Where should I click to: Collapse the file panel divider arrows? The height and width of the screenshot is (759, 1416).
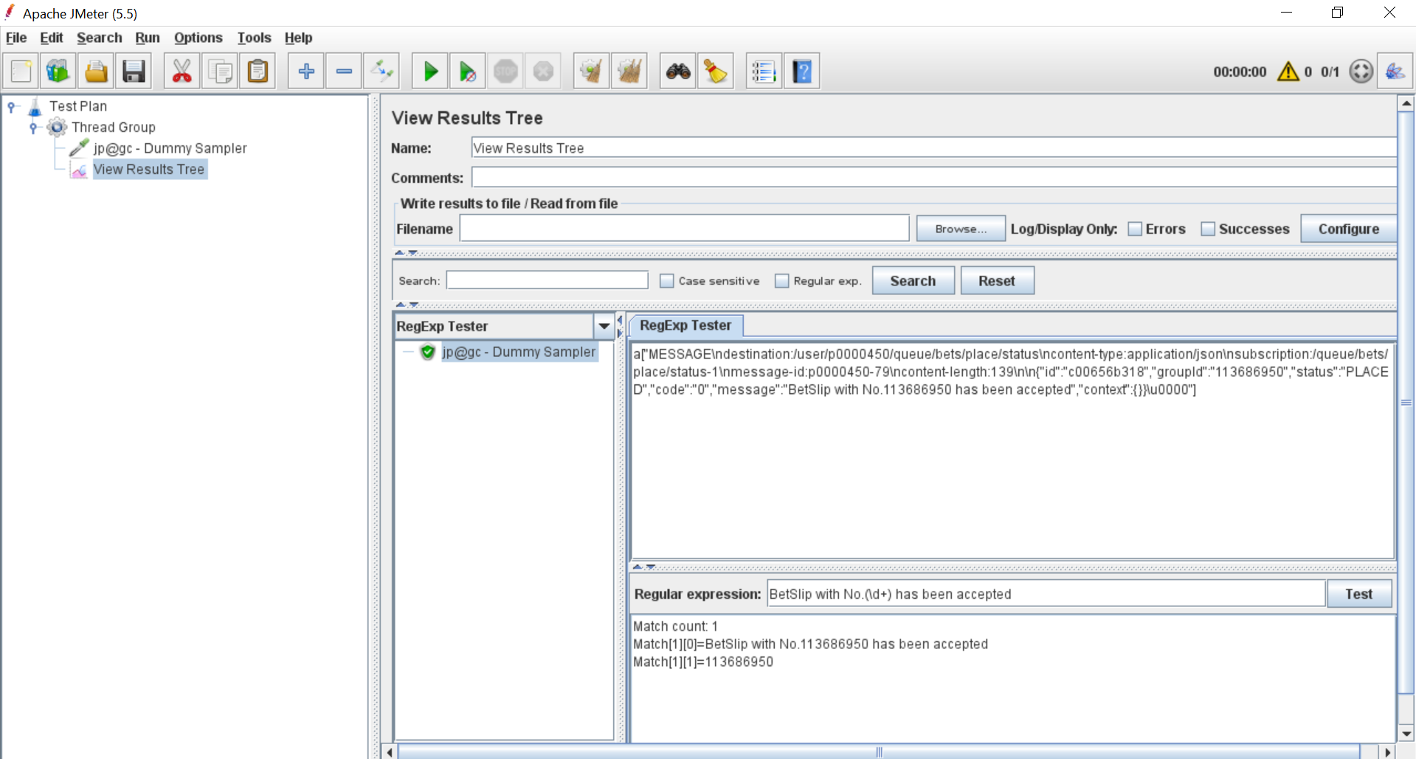coord(406,252)
